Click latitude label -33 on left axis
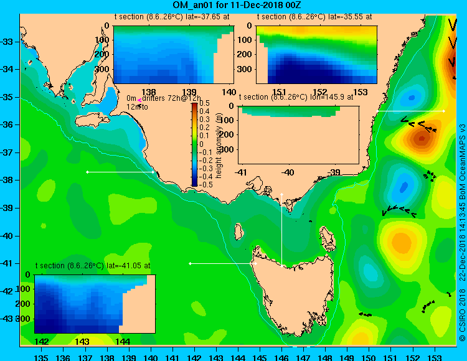 (x=7, y=42)
